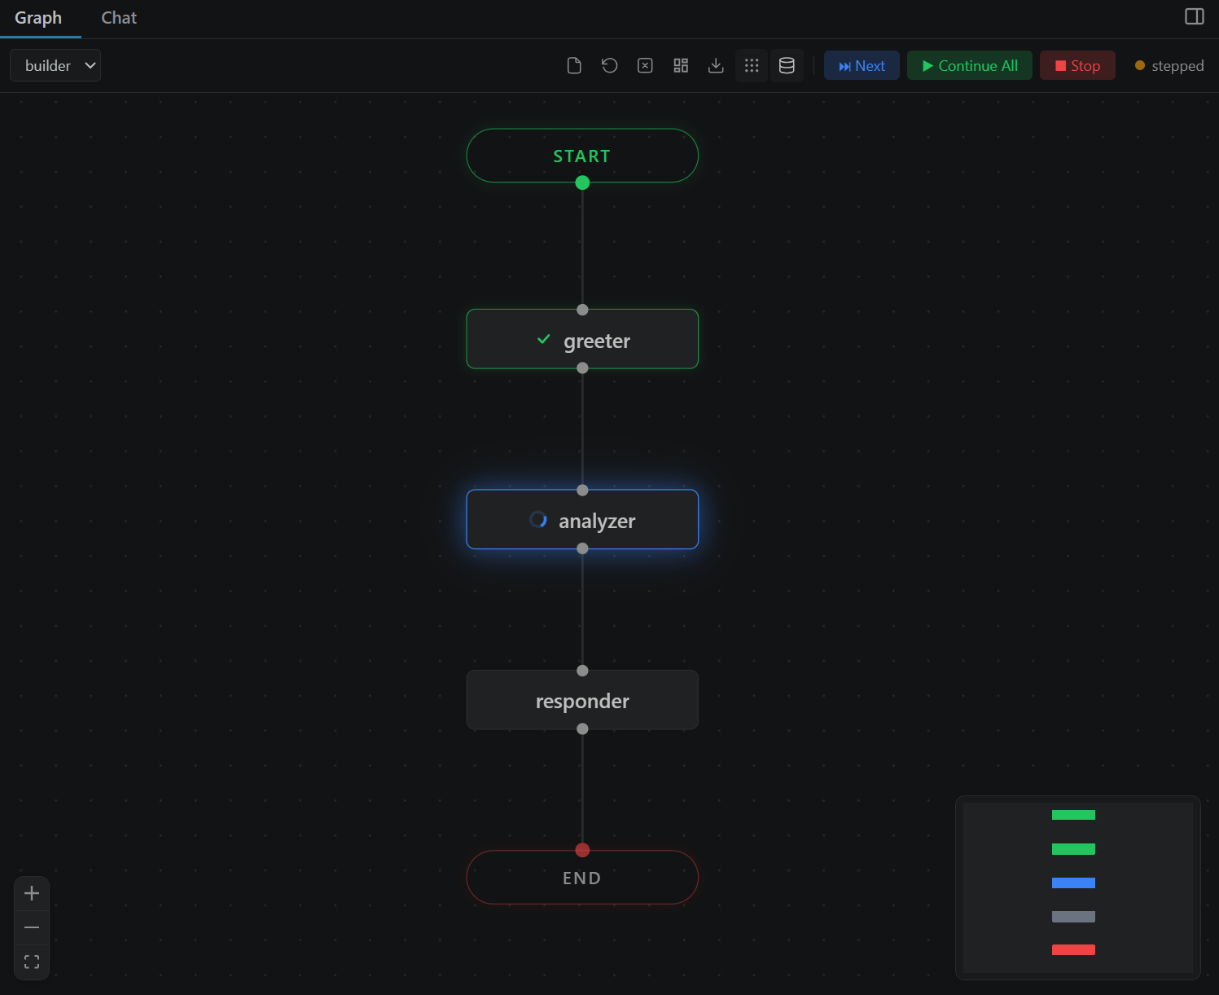Fit the graph to view
The width and height of the screenshot is (1219, 995).
click(32, 961)
